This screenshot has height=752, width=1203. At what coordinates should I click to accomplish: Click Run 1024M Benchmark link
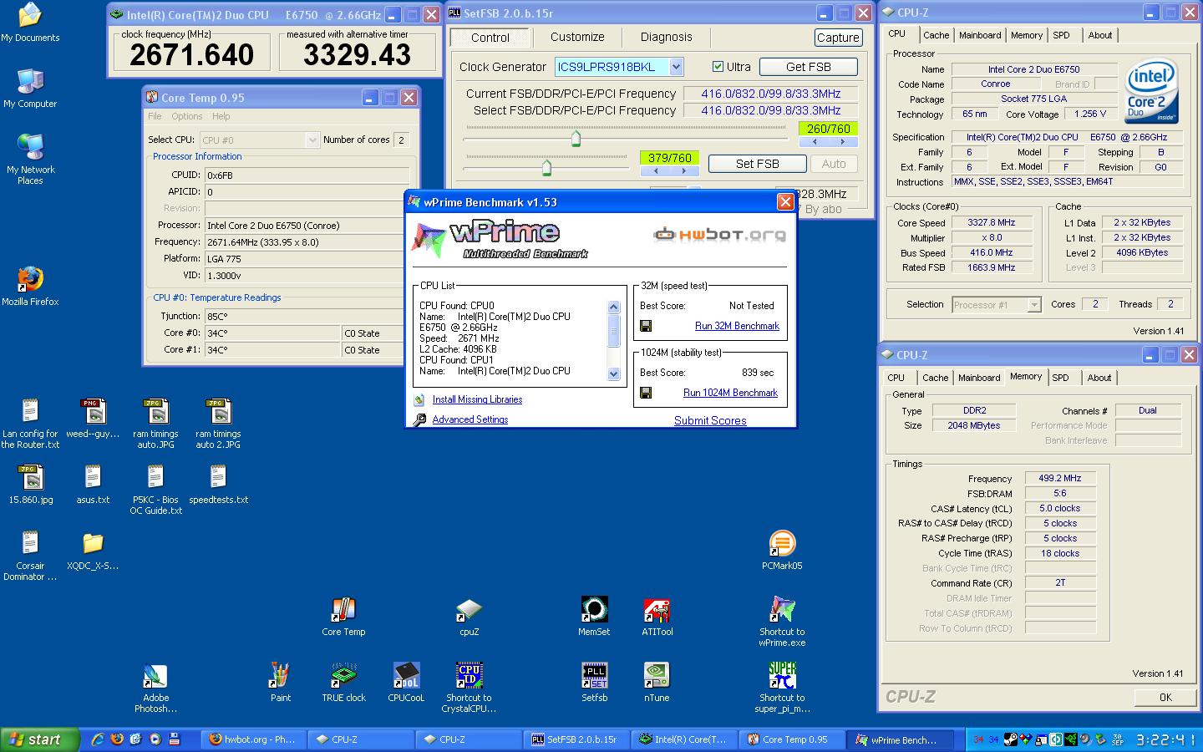730,393
